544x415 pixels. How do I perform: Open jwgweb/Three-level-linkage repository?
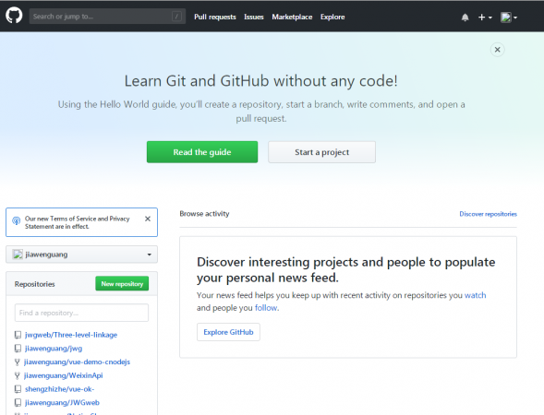click(x=71, y=335)
